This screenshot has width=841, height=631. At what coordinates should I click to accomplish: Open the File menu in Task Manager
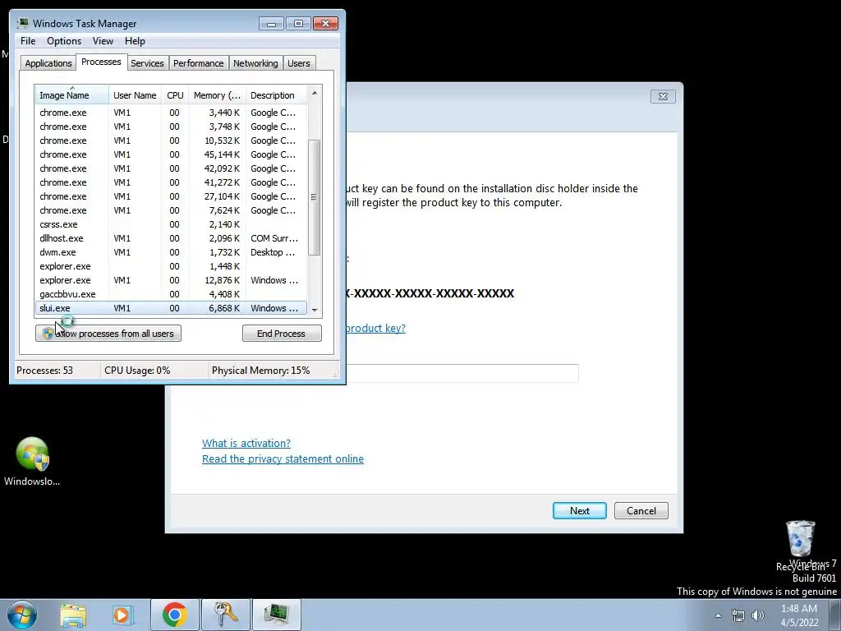[28, 41]
